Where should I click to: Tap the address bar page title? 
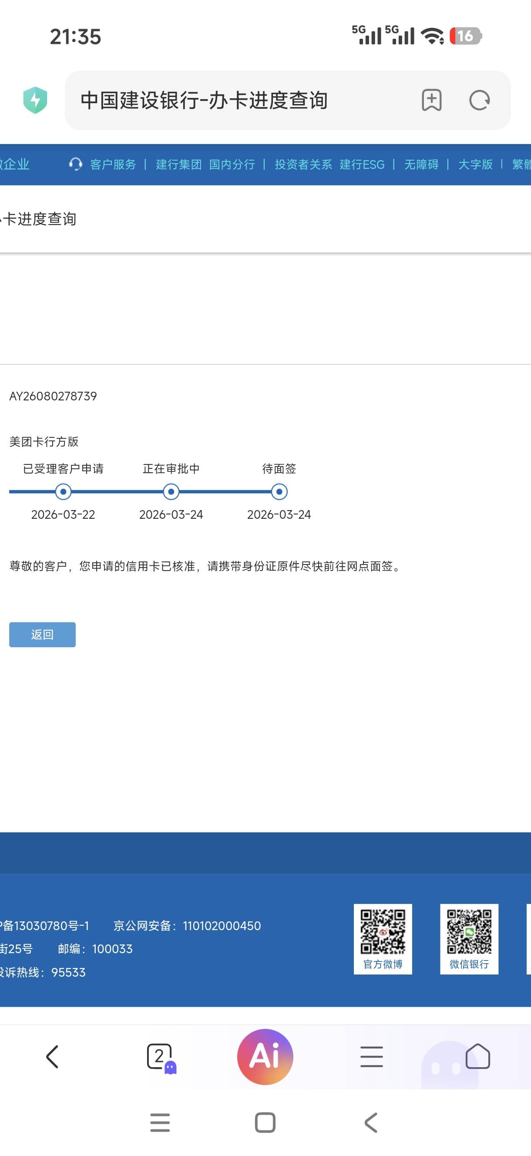(x=204, y=100)
